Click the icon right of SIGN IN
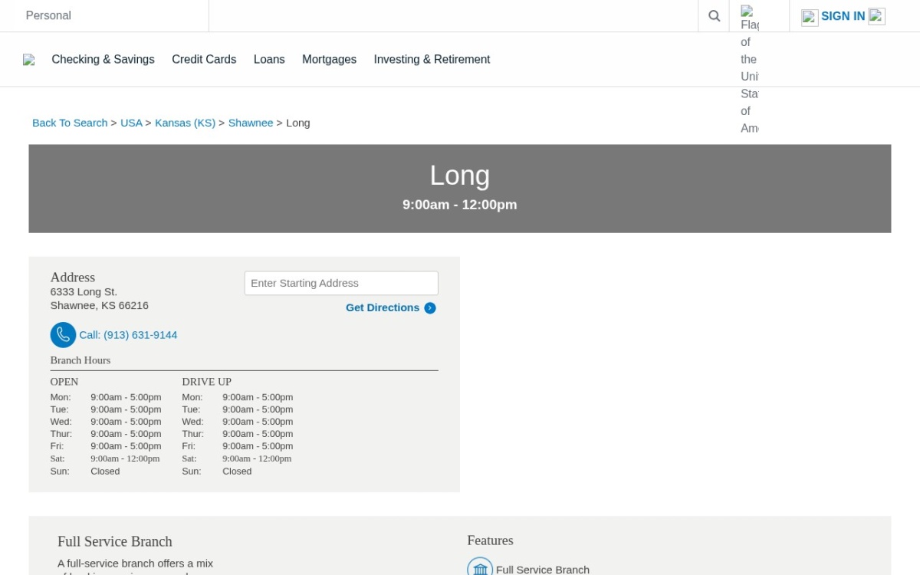The width and height of the screenshot is (920, 575). (x=876, y=16)
